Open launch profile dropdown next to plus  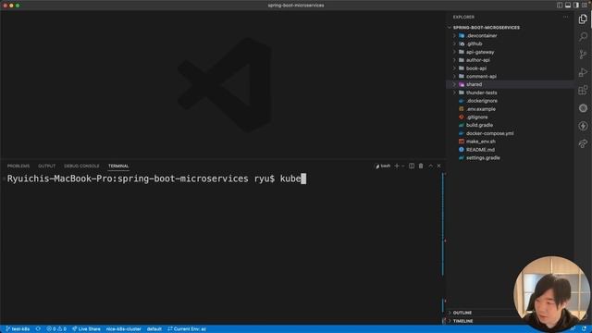[x=403, y=166]
